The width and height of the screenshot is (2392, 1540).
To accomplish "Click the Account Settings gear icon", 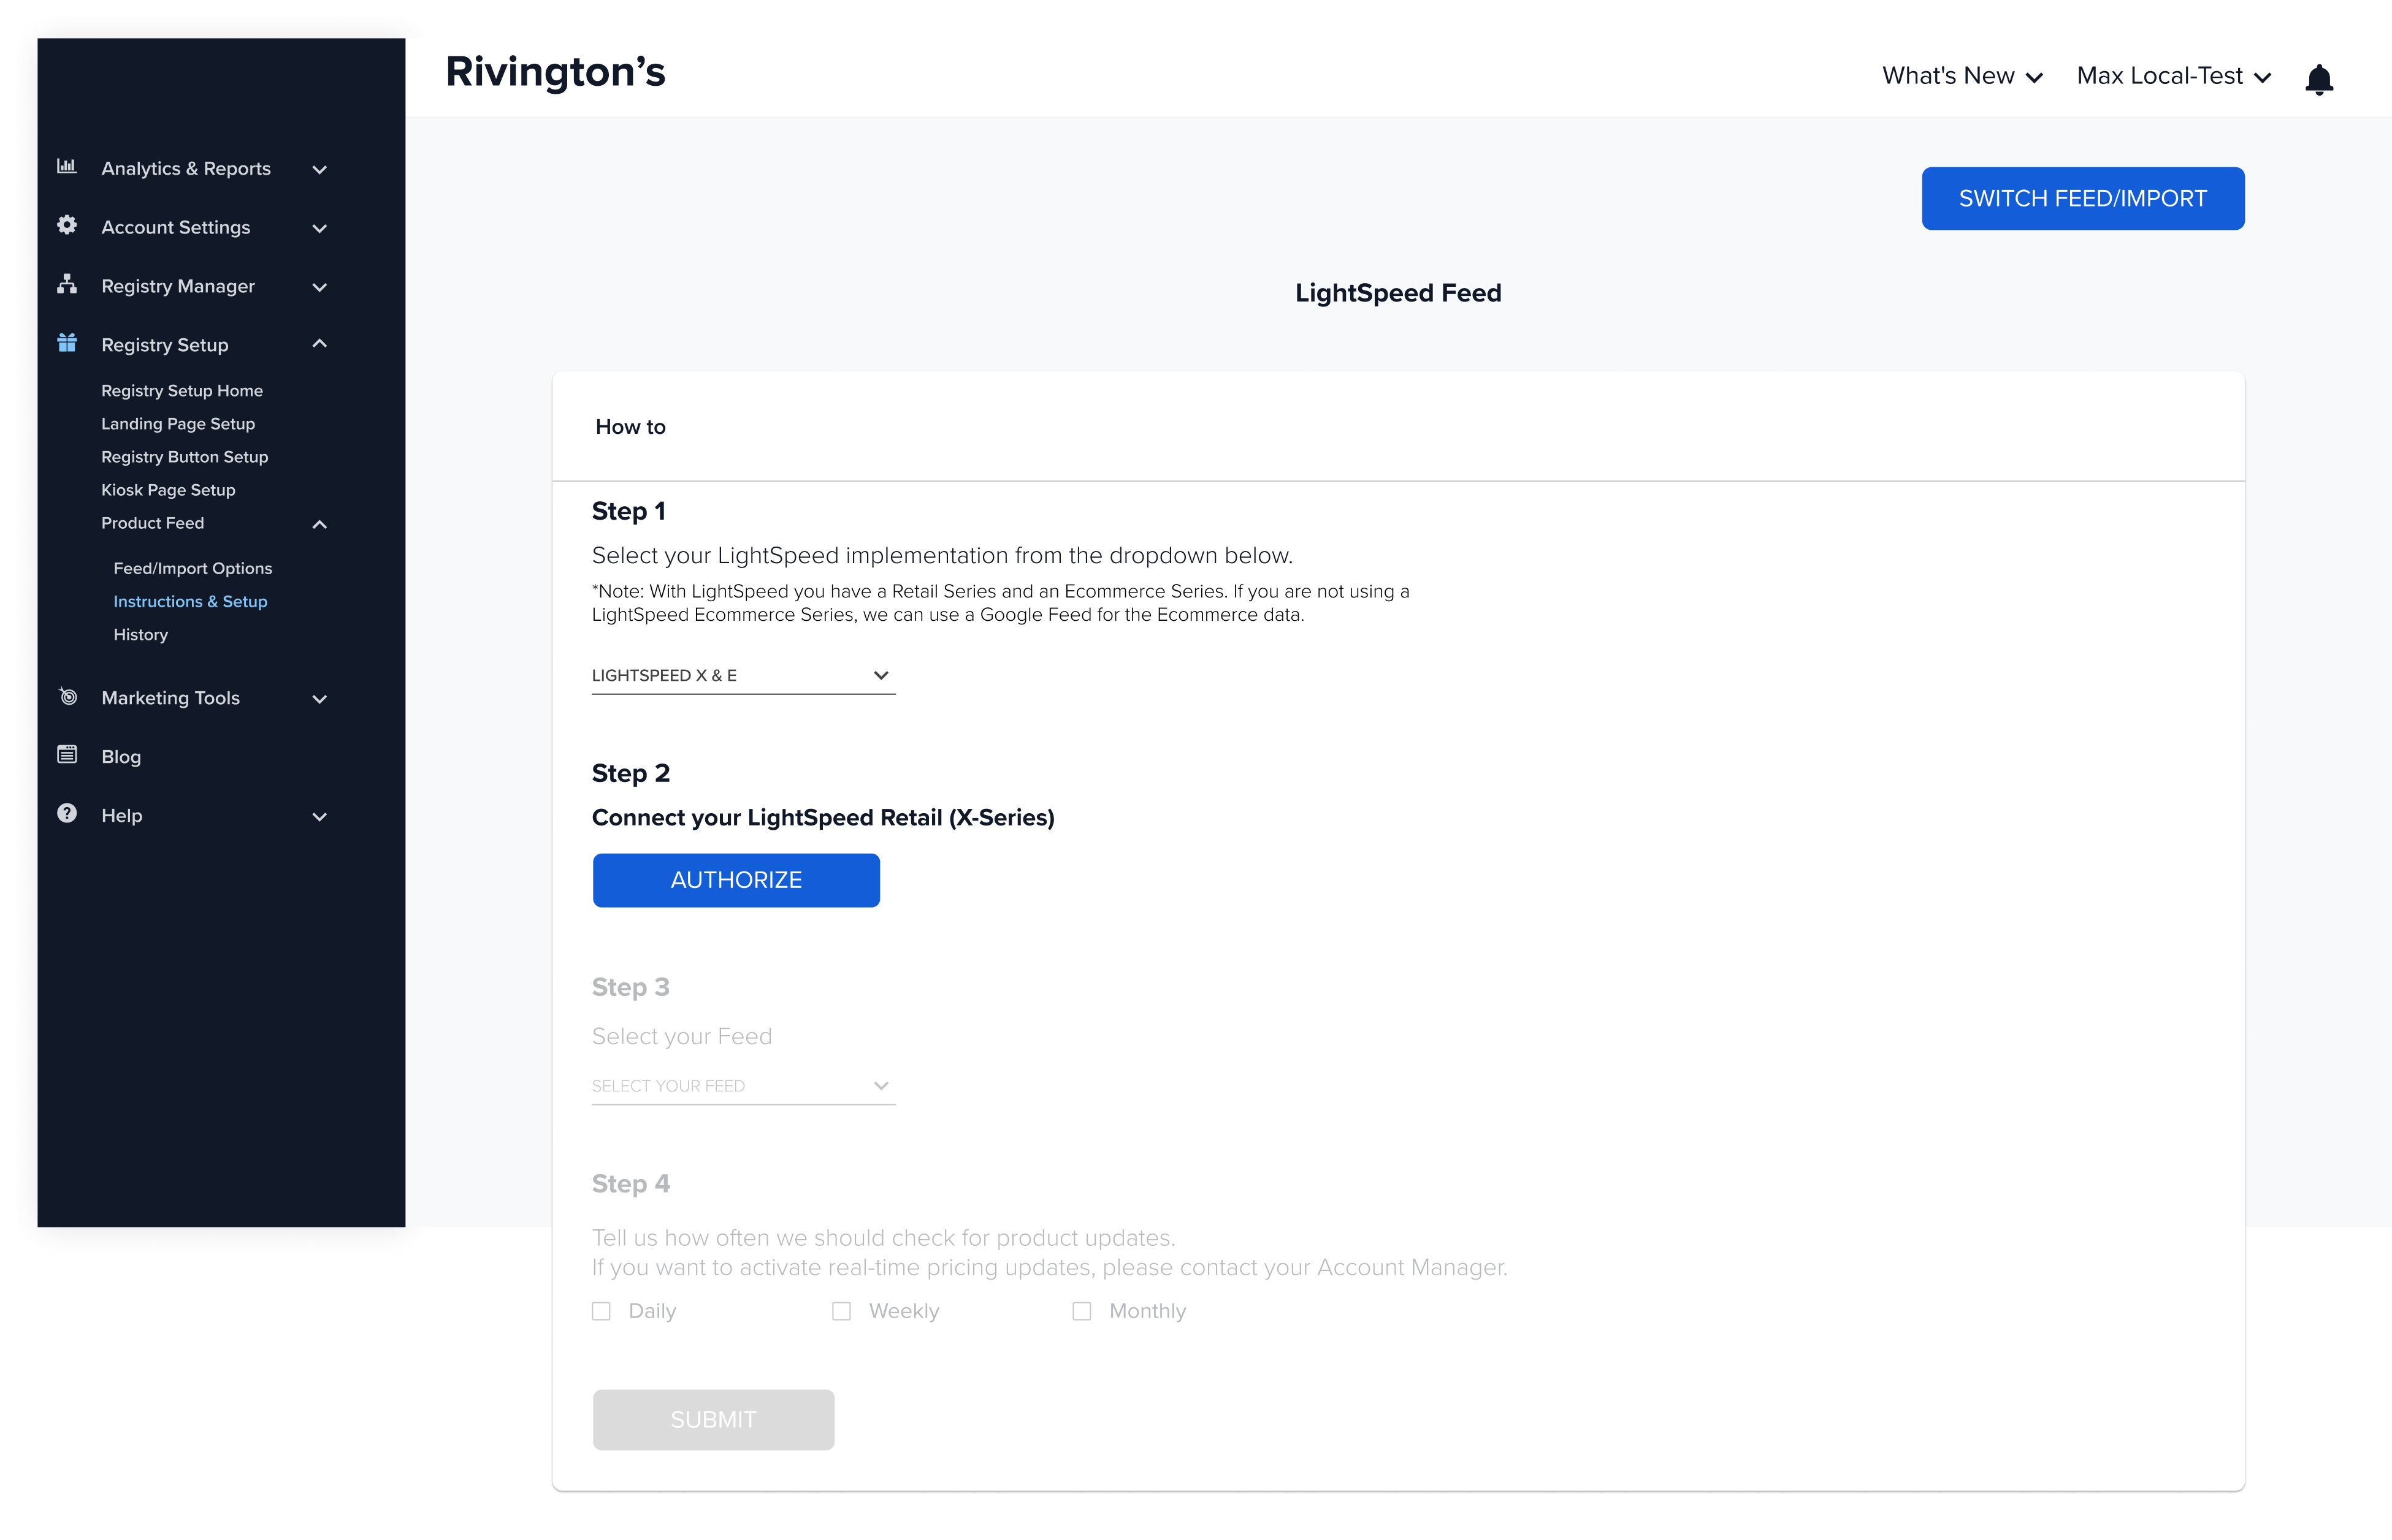I will (67, 225).
